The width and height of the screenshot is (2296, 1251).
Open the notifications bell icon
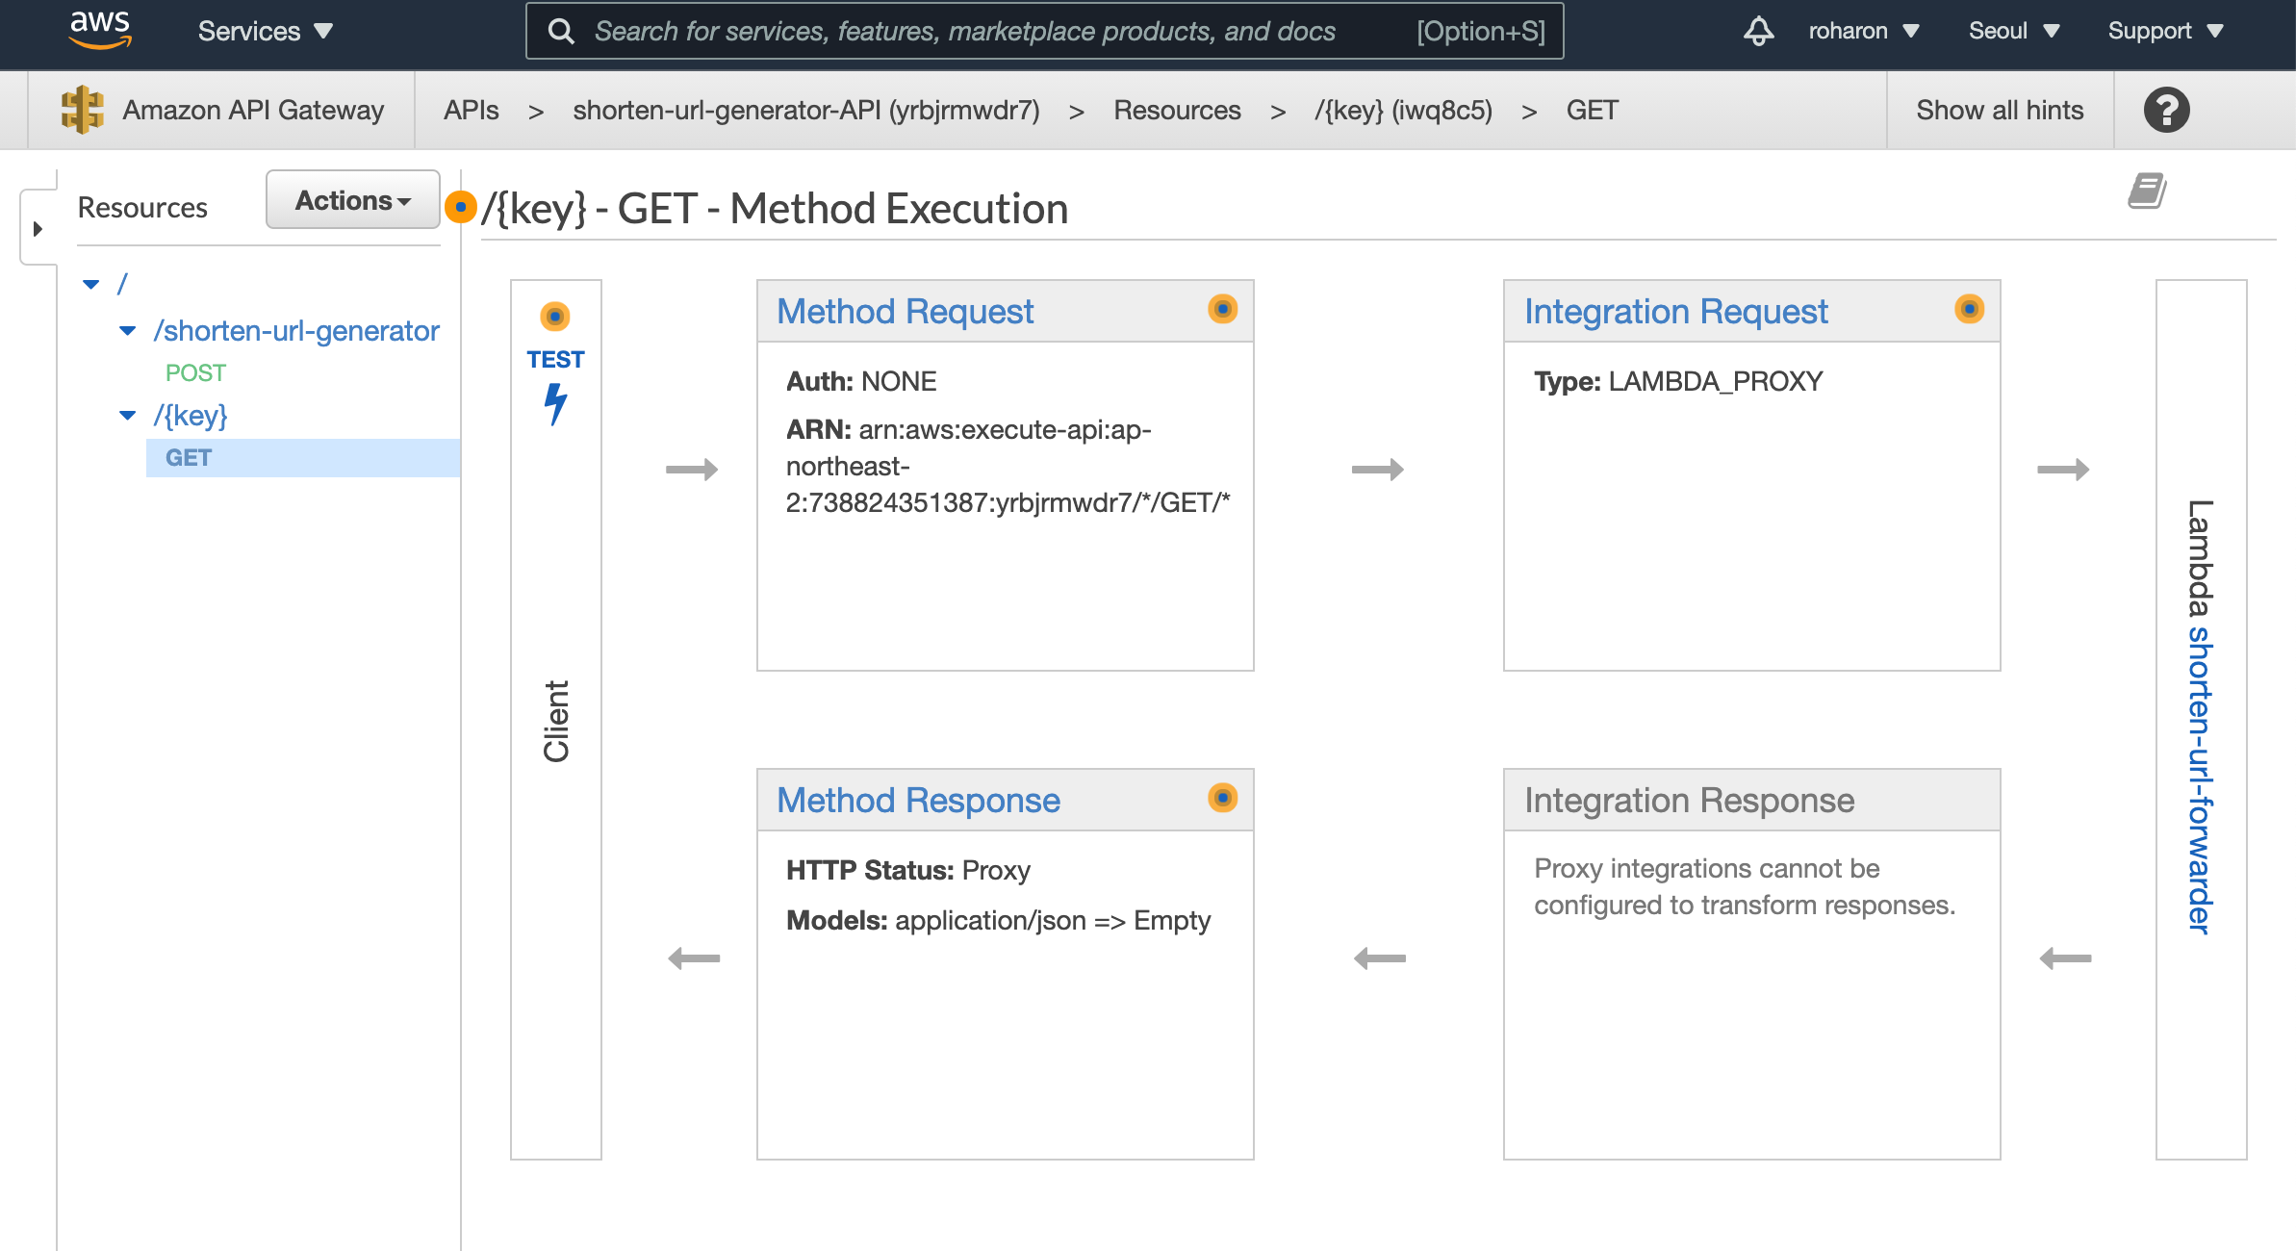(x=1758, y=31)
